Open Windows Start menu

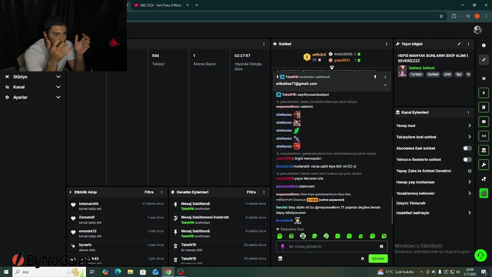click(x=6, y=272)
